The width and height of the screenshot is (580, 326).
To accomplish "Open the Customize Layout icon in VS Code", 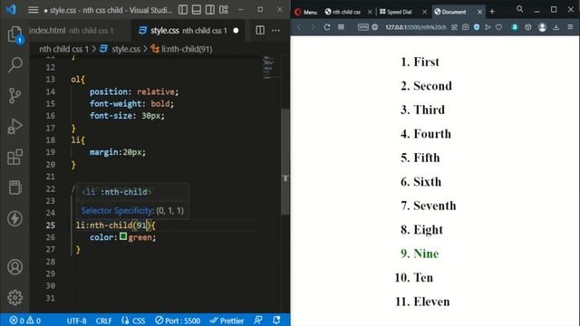I will pyautogui.click(x=224, y=10).
